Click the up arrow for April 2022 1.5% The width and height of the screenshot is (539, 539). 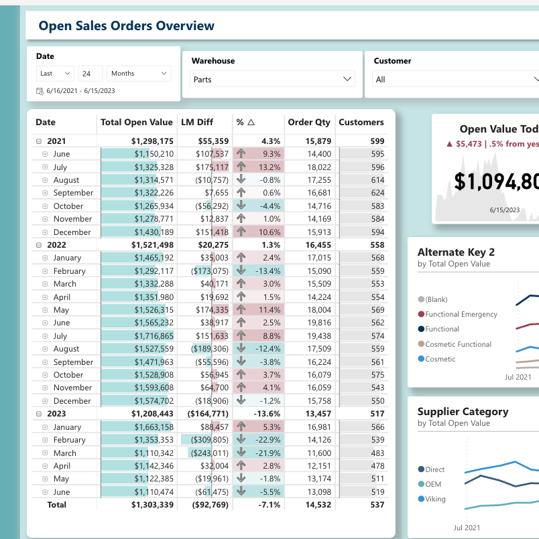point(241,297)
